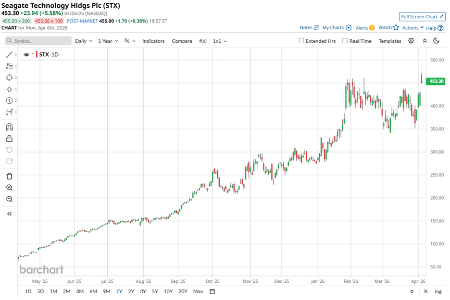Expand the 1-Year period dropdown
Screen dimensions: 450x300
coord(108,41)
